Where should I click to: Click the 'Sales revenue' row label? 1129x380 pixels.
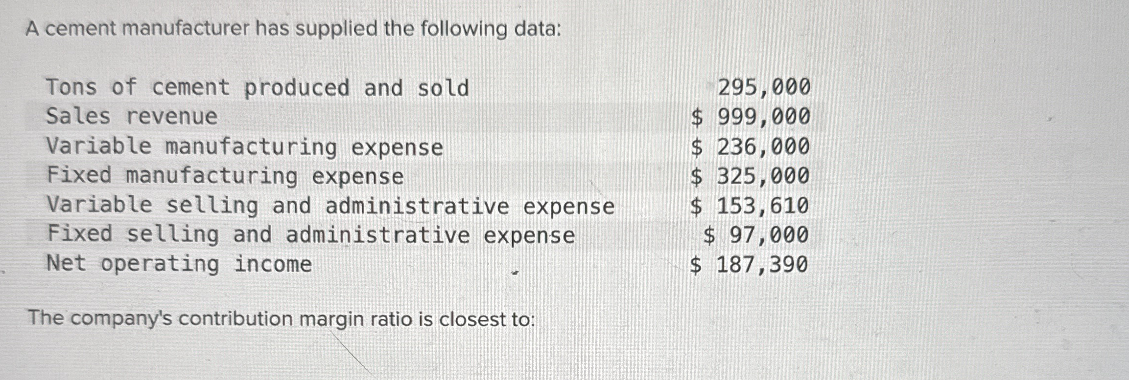pyautogui.click(x=132, y=117)
